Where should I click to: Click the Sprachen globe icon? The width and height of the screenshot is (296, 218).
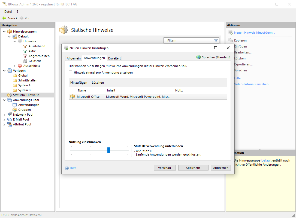198,57
